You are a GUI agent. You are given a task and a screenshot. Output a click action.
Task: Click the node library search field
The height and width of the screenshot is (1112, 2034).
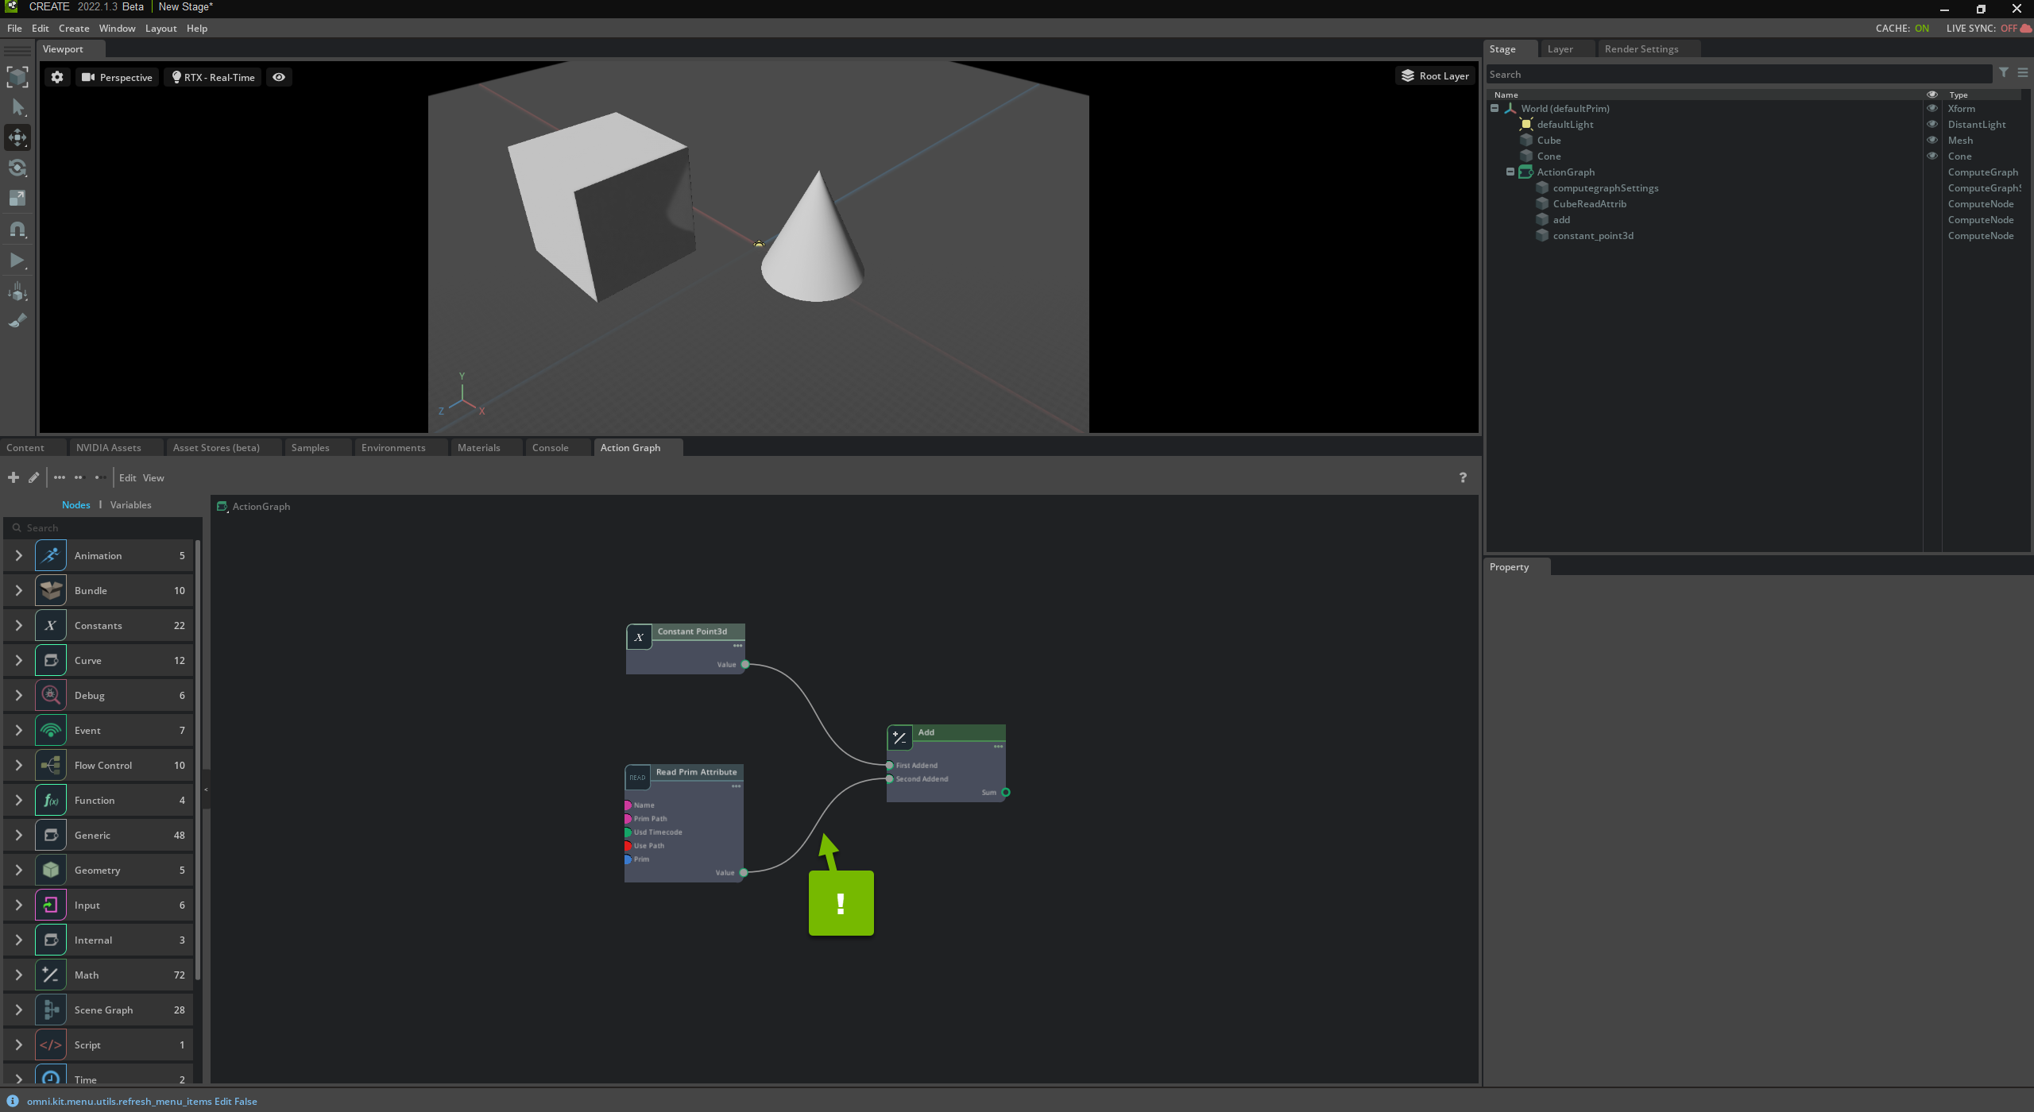click(x=103, y=527)
